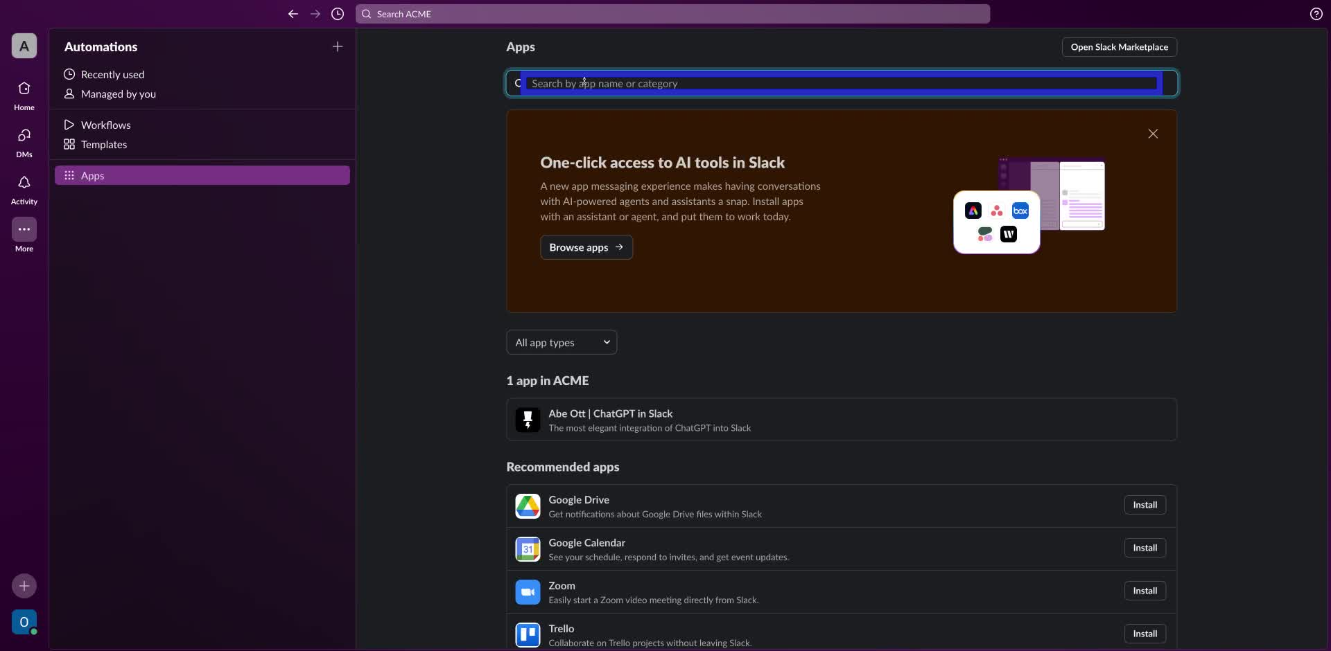Navigate back using the back arrow
The image size is (1331, 651).
coord(293,14)
